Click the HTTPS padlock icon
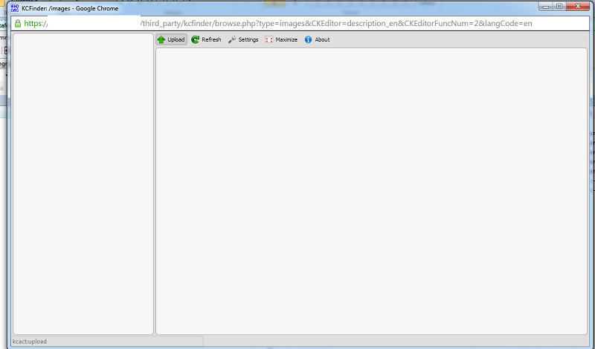This screenshot has width=595, height=349. pyautogui.click(x=18, y=24)
